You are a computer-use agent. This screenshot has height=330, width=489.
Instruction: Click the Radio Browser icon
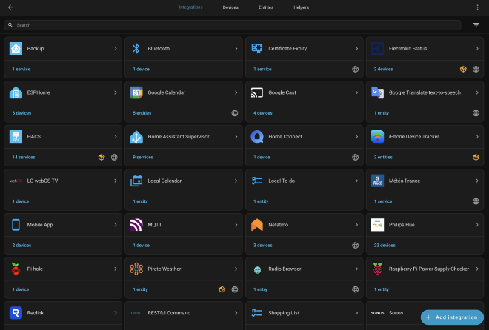tap(257, 269)
